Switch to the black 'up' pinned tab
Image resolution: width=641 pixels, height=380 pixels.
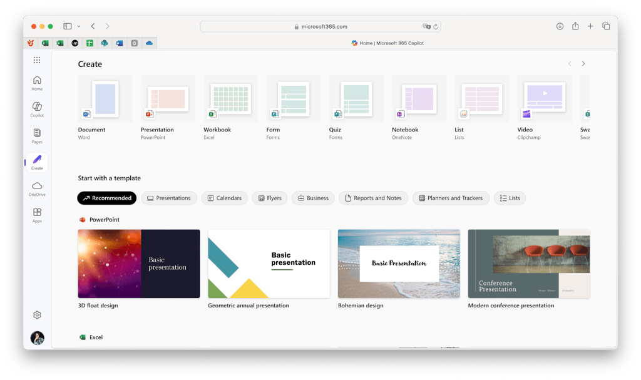pyautogui.click(x=75, y=43)
